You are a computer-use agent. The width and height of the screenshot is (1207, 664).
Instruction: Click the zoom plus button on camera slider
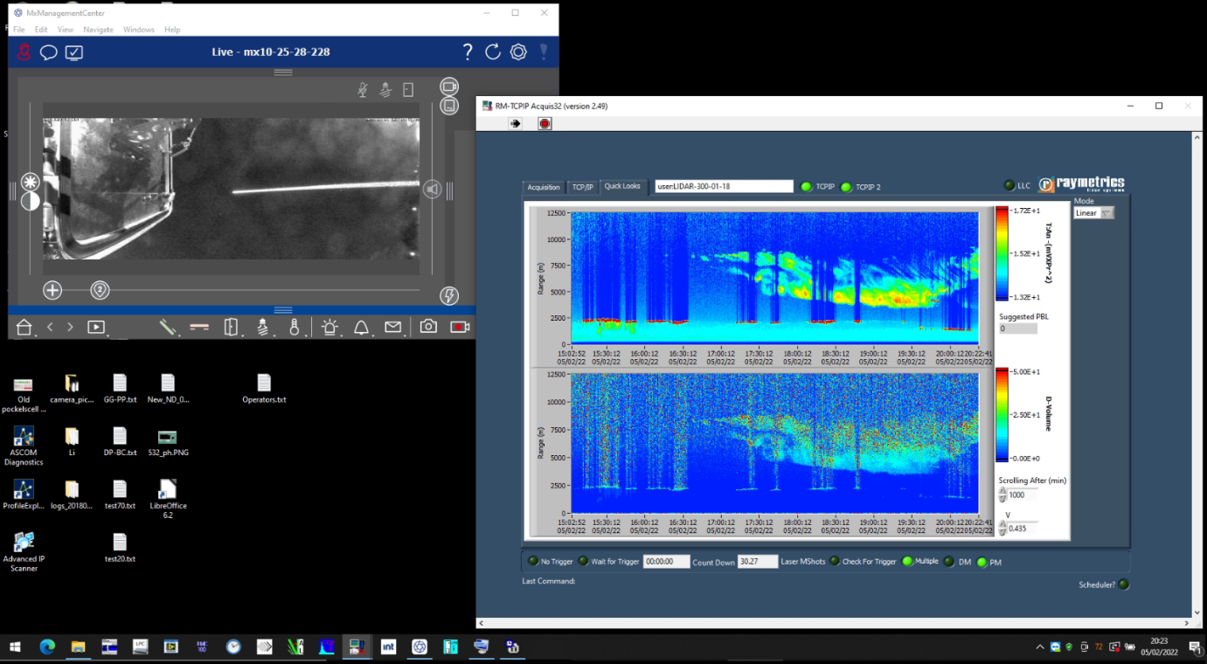pyautogui.click(x=52, y=291)
